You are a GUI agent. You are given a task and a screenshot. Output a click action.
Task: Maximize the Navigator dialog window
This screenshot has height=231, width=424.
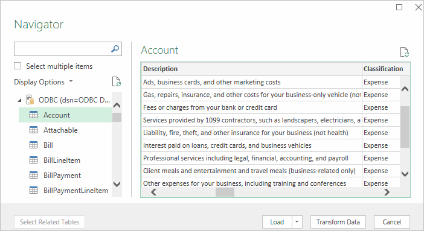399,7
